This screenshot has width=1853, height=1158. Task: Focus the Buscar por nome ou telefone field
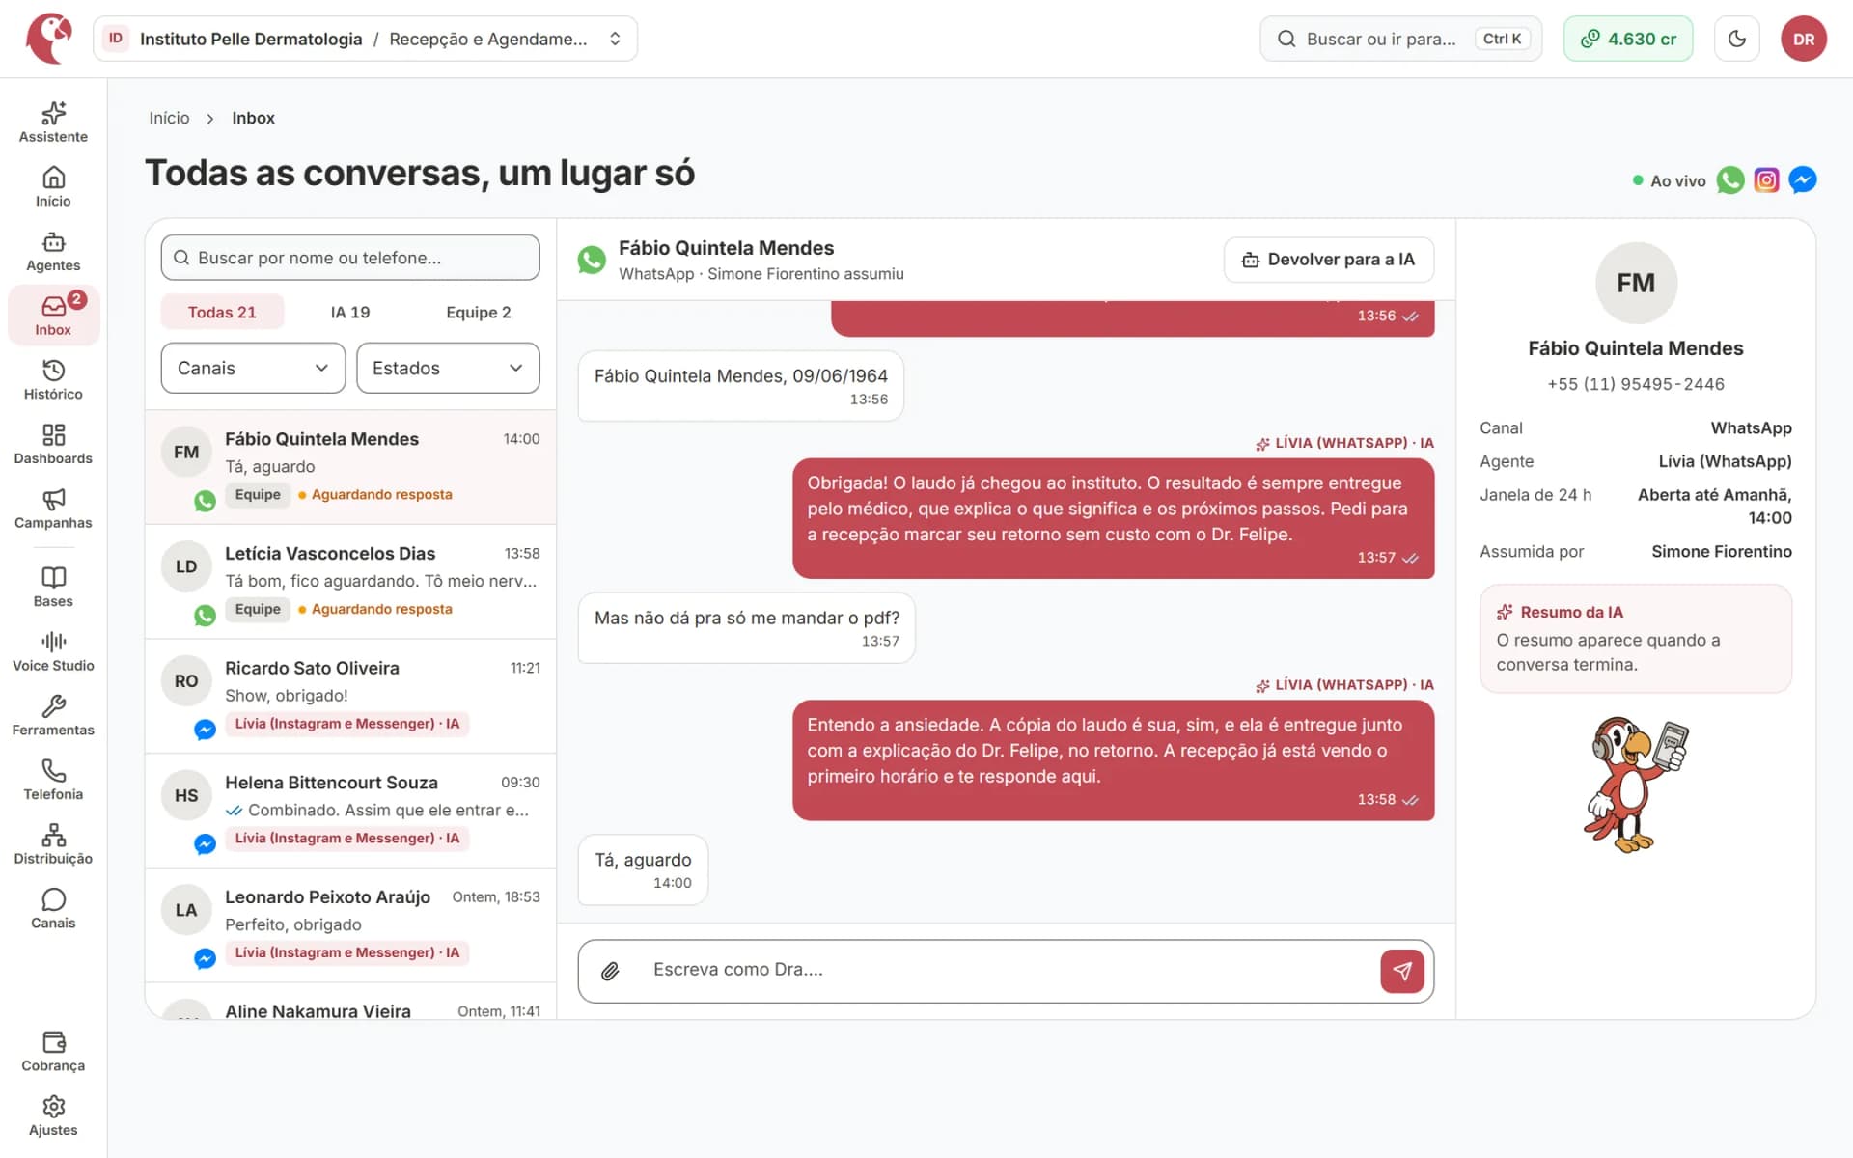tap(350, 258)
